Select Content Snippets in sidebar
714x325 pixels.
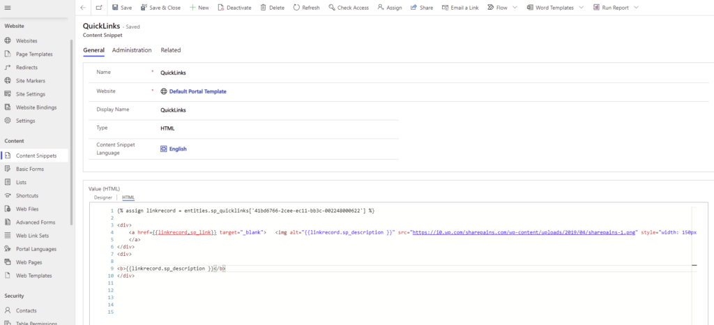click(x=35, y=156)
